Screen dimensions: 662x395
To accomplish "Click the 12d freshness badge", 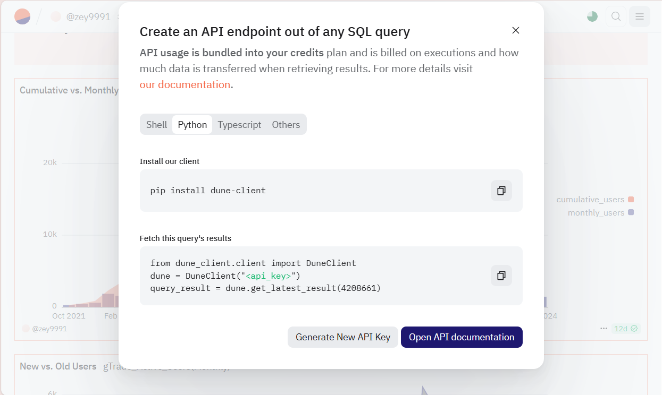I will (626, 329).
